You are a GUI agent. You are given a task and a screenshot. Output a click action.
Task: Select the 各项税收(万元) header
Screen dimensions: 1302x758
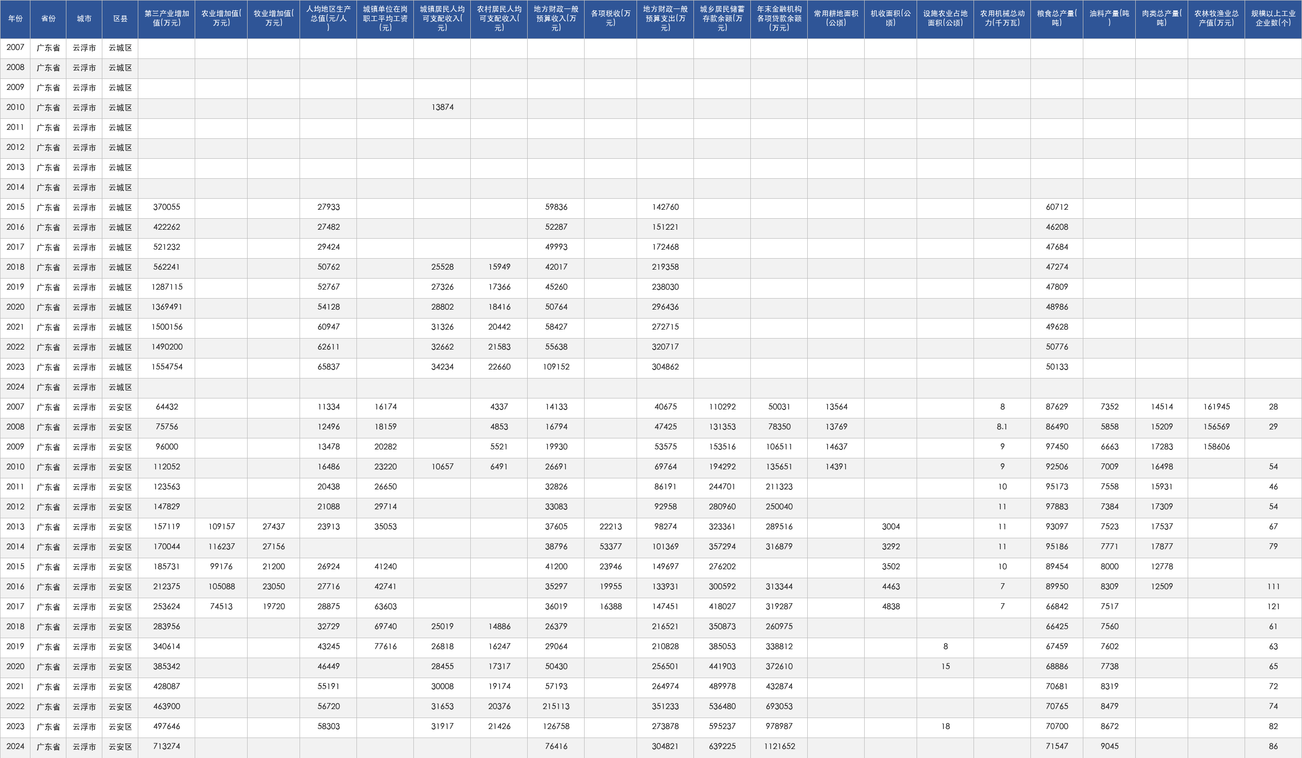click(x=610, y=18)
